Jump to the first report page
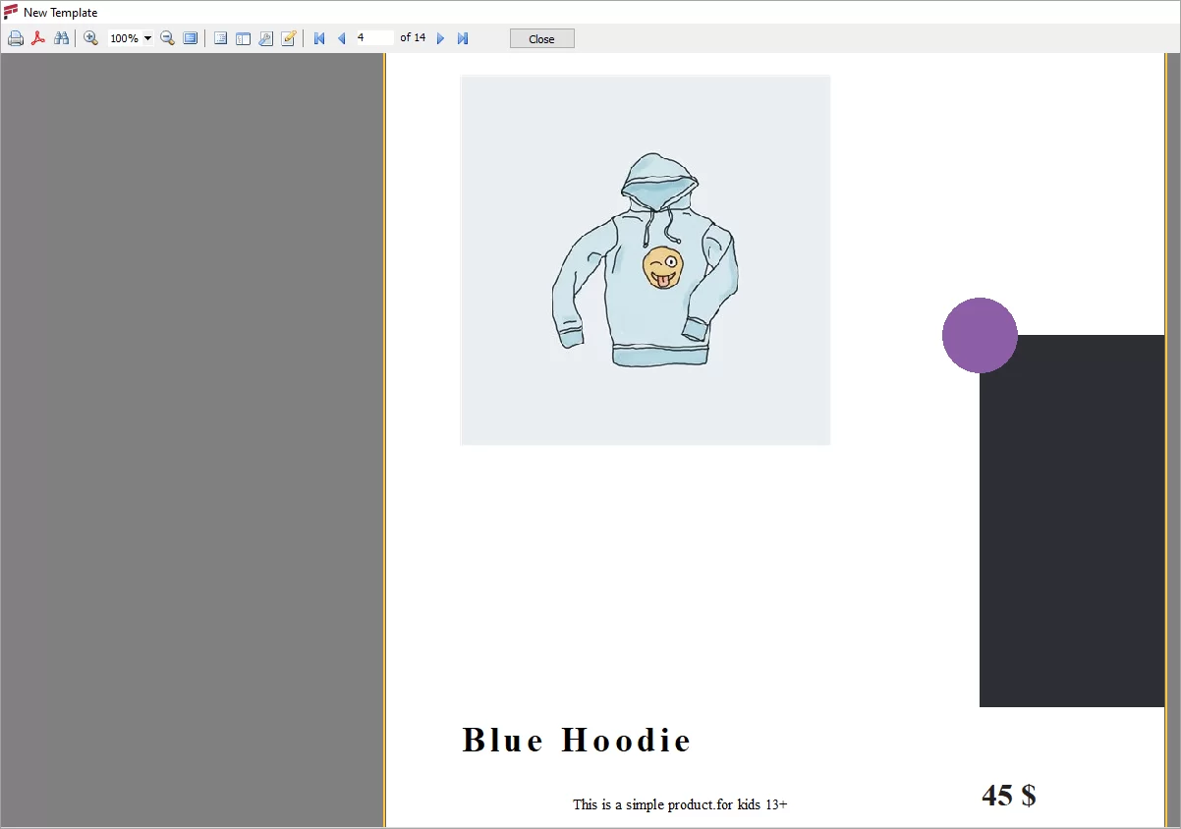 coord(318,38)
